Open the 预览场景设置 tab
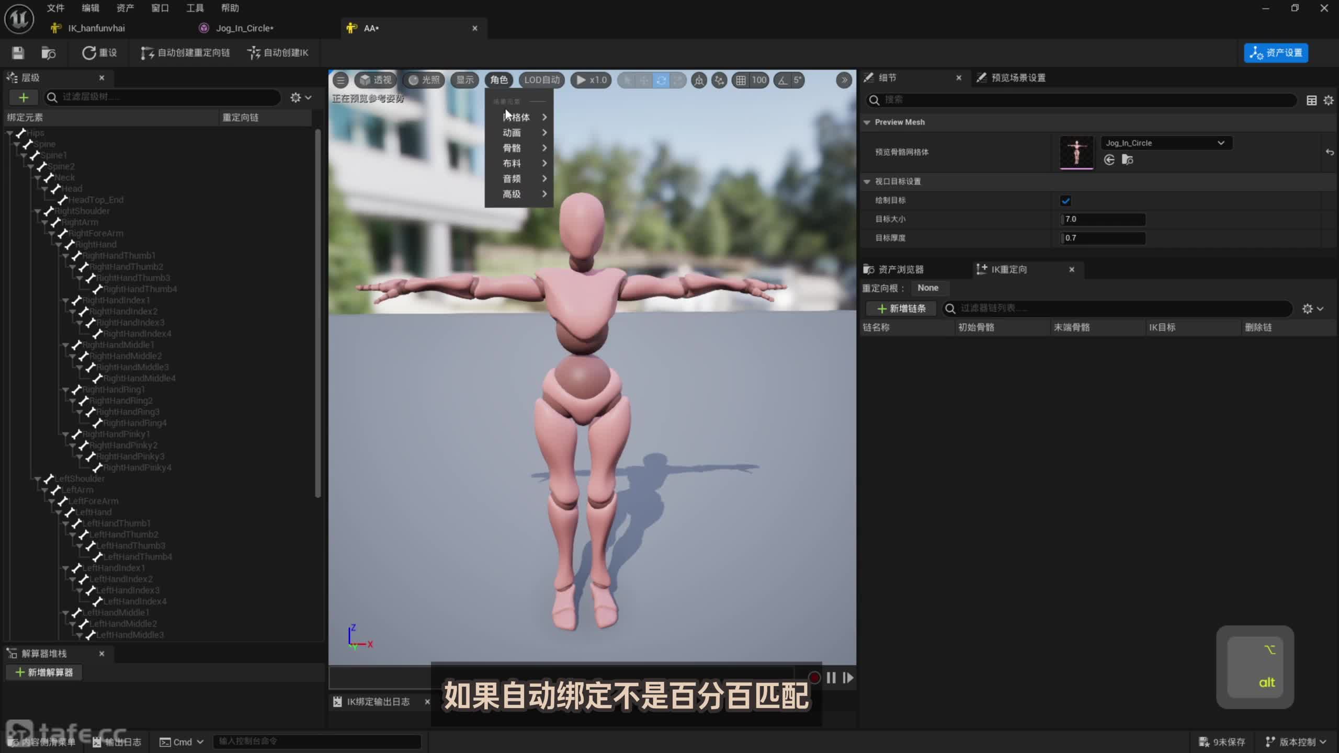This screenshot has width=1339, height=753. pos(1017,78)
